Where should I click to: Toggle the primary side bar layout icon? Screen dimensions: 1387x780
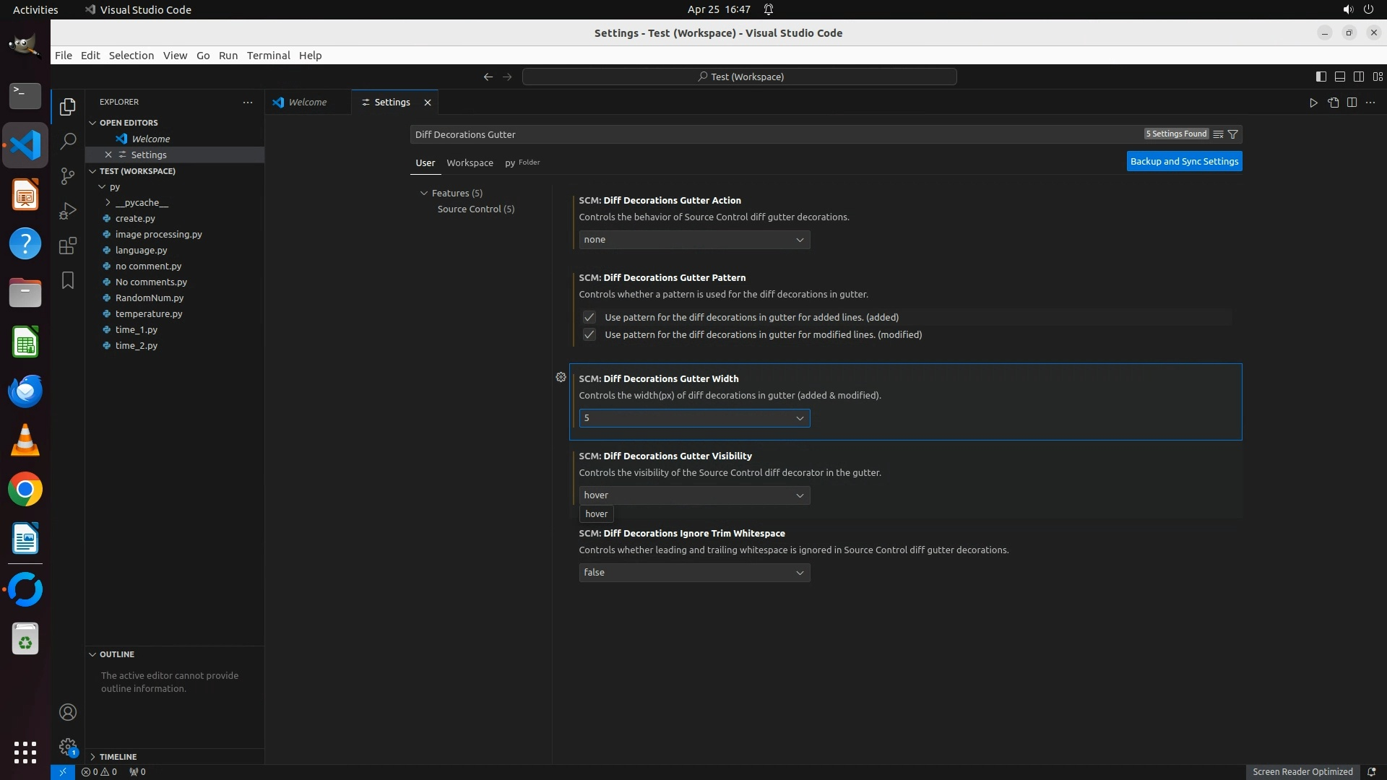click(x=1321, y=77)
